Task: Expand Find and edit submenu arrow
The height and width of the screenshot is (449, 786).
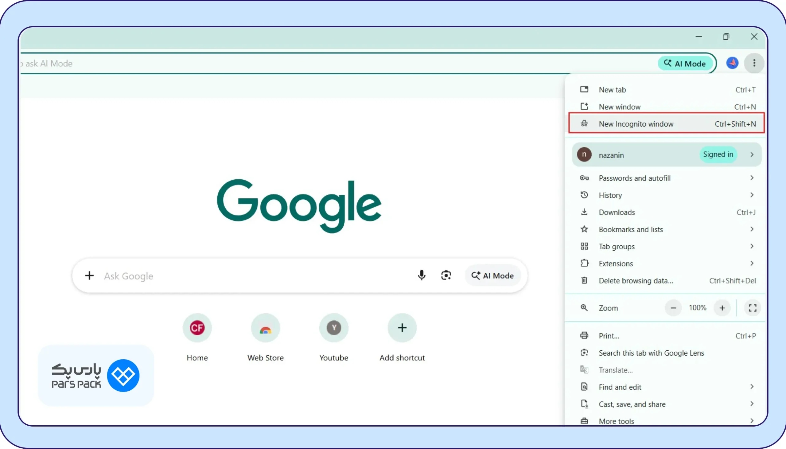Action: [x=752, y=387]
